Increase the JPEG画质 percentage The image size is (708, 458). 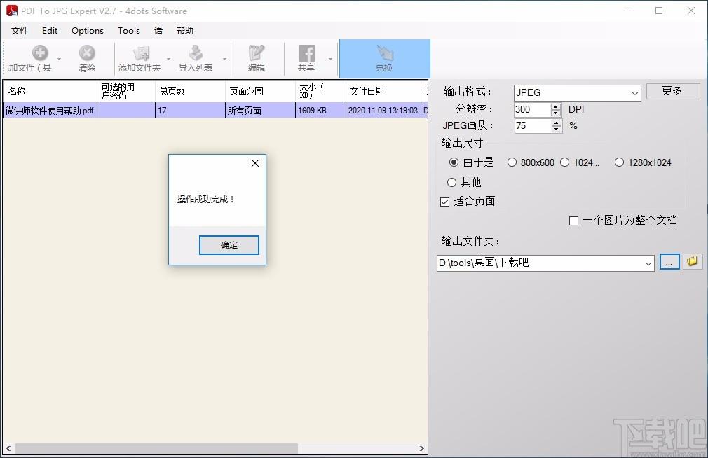coord(557,123)
